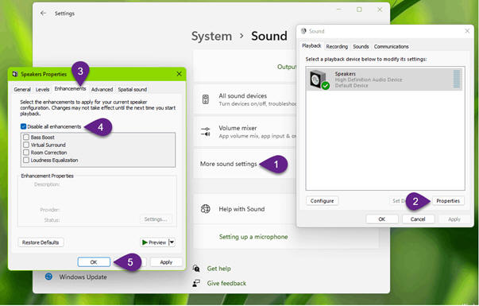Click the speaker volume level meter
This screenshot has height=306, width=479.
[x=457, y=79]
